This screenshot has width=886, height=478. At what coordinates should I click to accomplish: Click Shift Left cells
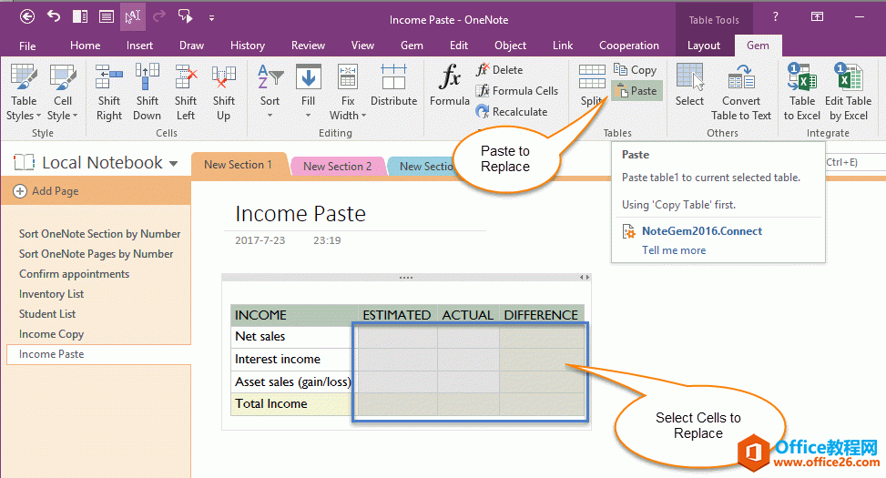(x=186, y=92)
